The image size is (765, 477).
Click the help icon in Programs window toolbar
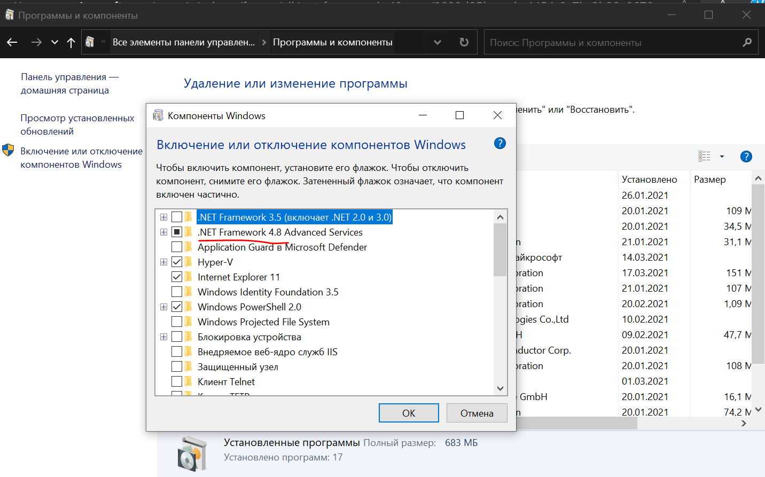(x=746, y=157)
